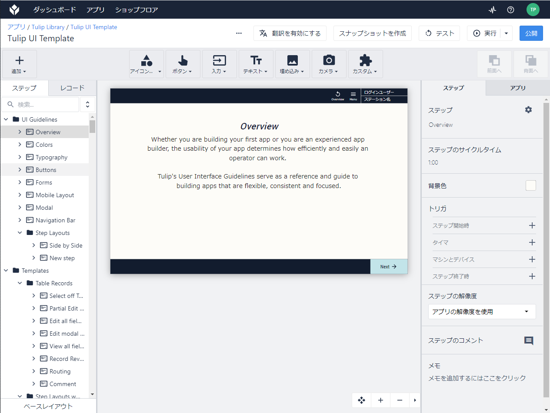Select the Buttons step
Screen dimensions: 550x413
click(x=44, y=170)
